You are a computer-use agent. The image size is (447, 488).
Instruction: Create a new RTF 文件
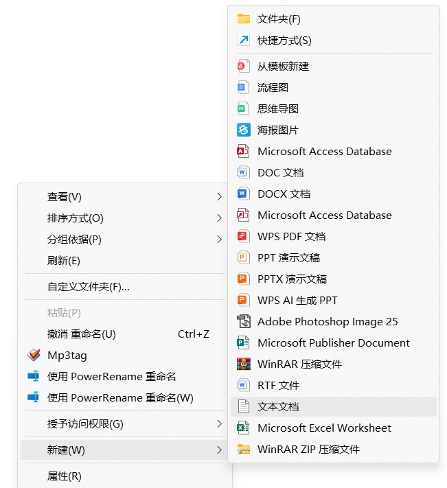click(334, 385)
